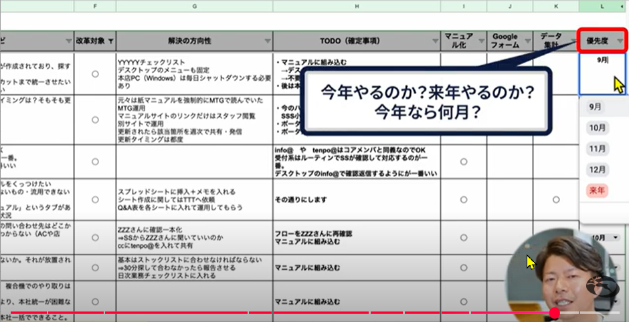Click the active 優先度 cell containing 9月

click(602, 72)
